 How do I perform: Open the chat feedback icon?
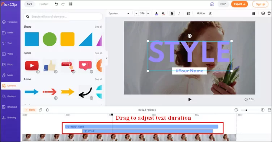click(212, 4)
